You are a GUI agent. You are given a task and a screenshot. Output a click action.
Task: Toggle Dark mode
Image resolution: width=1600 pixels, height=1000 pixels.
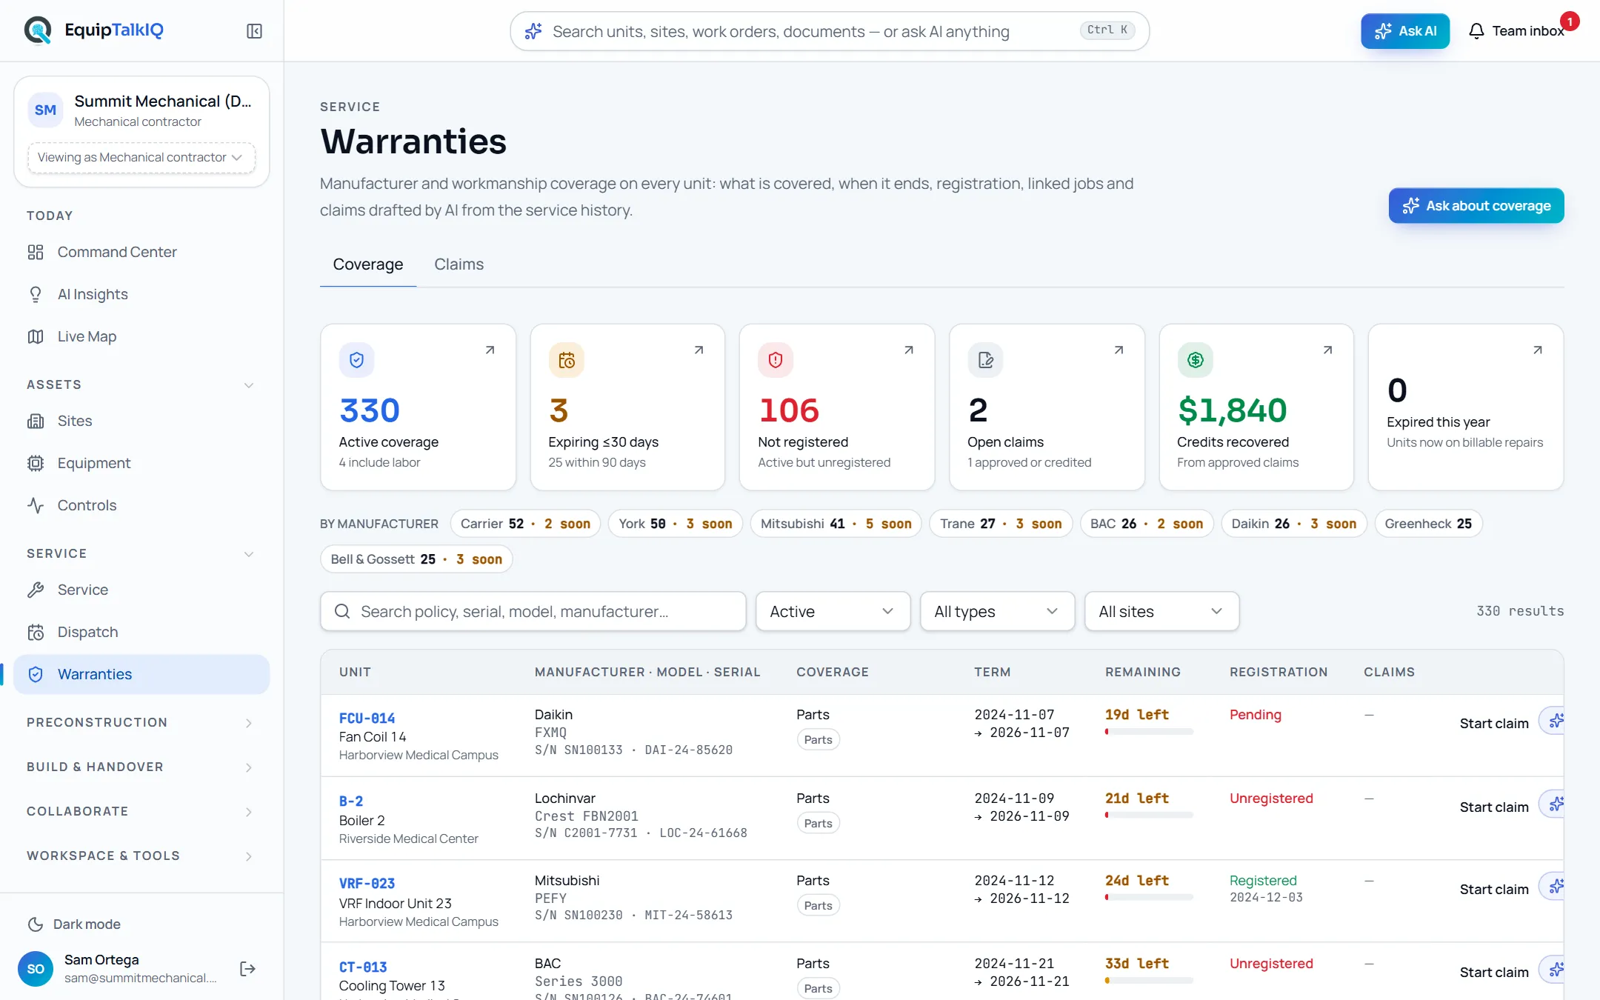point(74,924)
